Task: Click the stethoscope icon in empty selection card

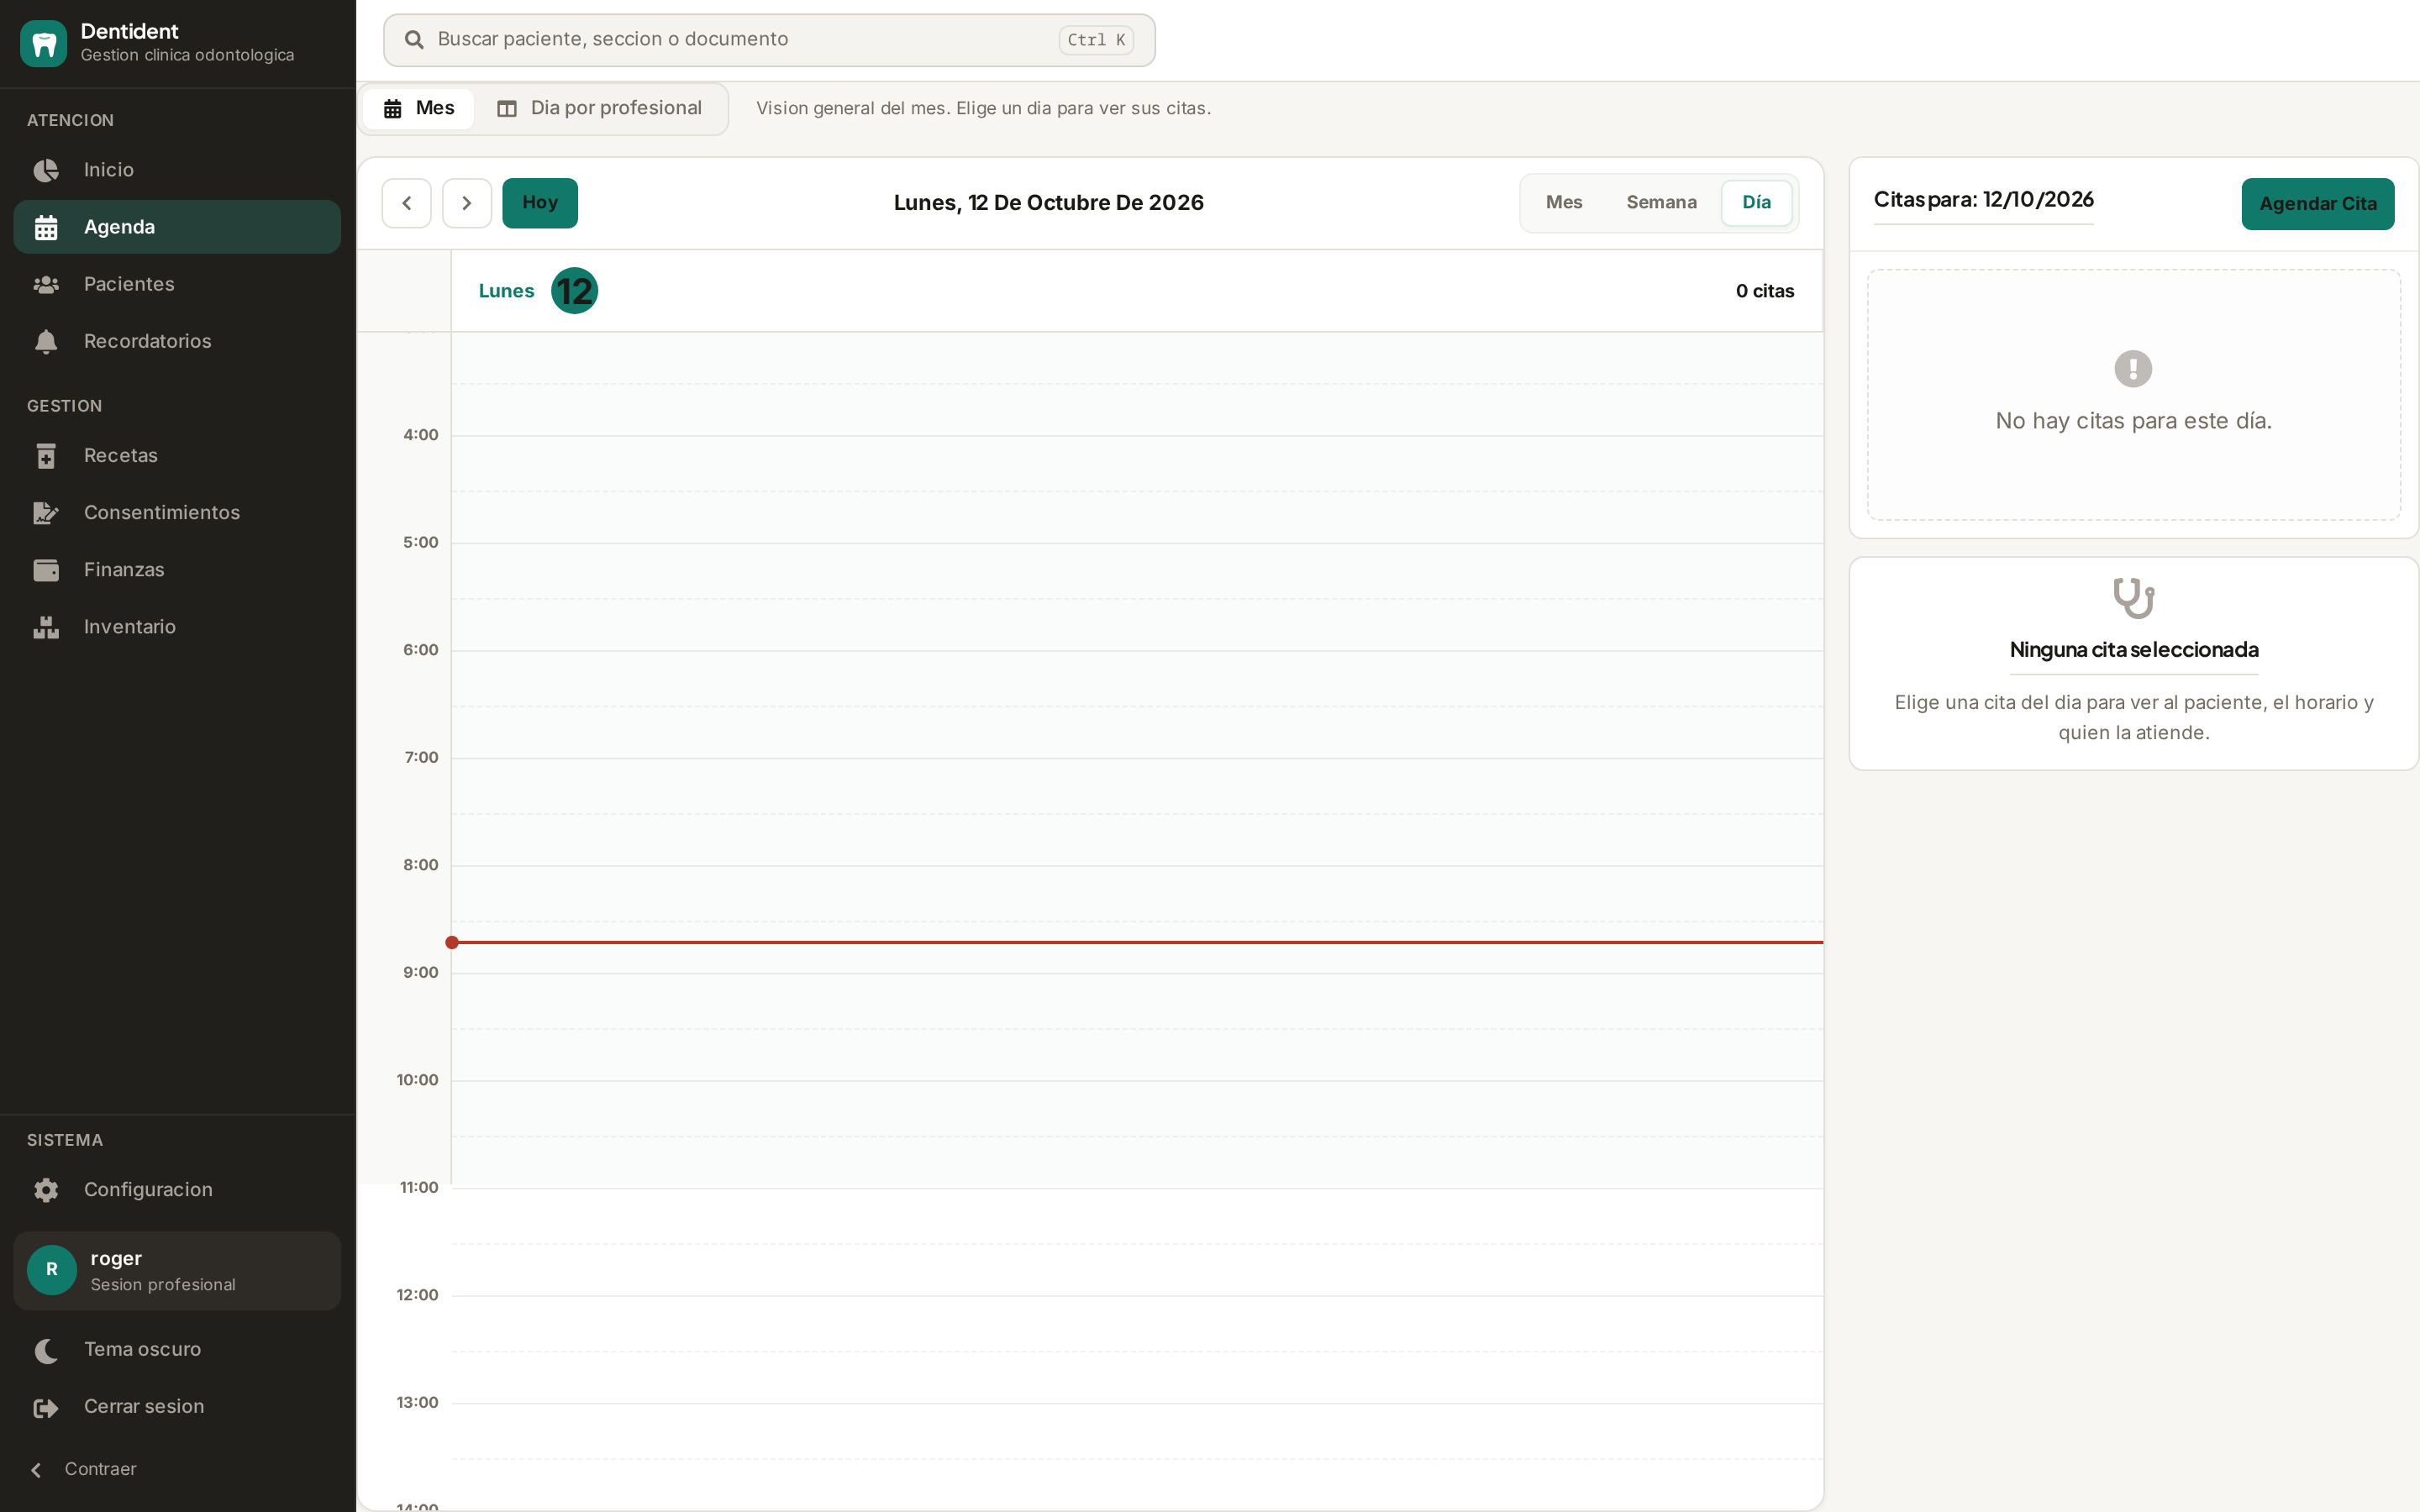Action: (2133, 598)
